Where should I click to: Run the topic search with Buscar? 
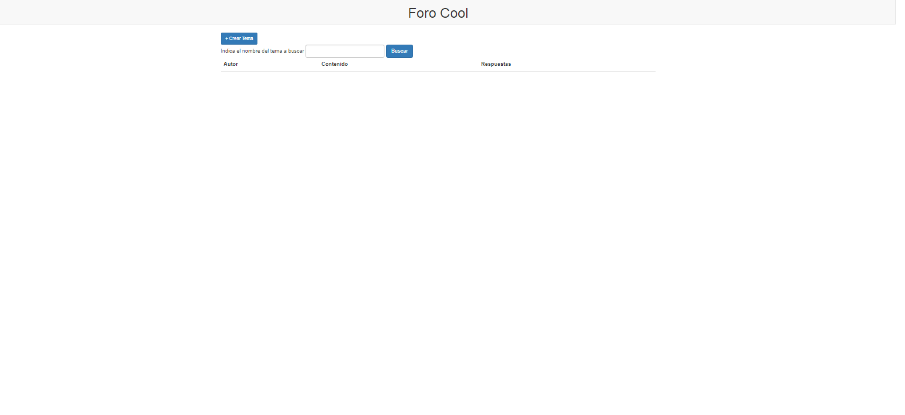pyautogui.click(x=399, y=51)
